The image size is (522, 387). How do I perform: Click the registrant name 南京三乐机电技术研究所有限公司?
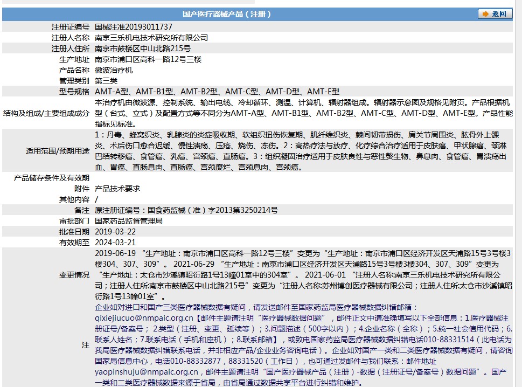[151, 38]
